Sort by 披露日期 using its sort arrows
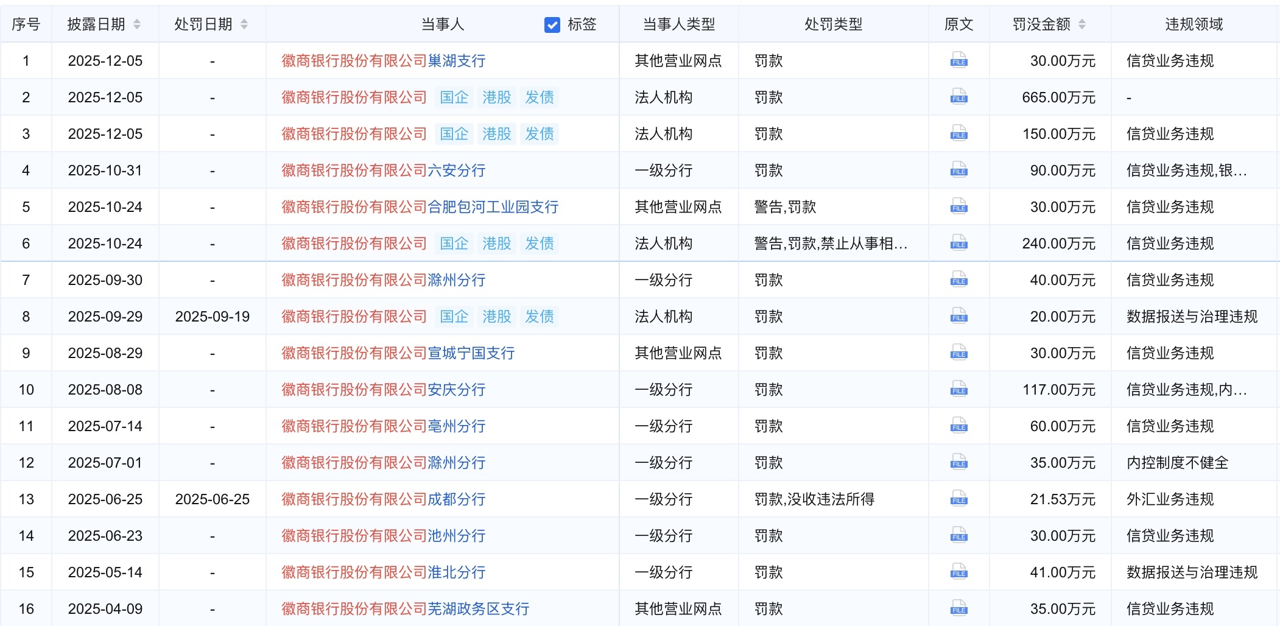This screenshot has width=1280, height=626. click(137, 24)
